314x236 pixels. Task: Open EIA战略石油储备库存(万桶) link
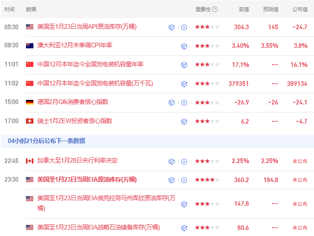point(98,227)
